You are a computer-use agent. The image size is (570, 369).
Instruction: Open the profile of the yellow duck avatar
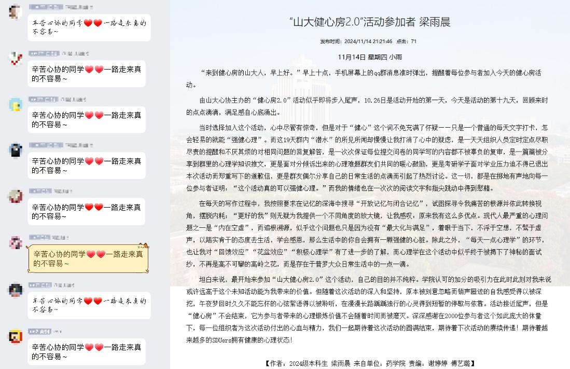pos(16,105)
